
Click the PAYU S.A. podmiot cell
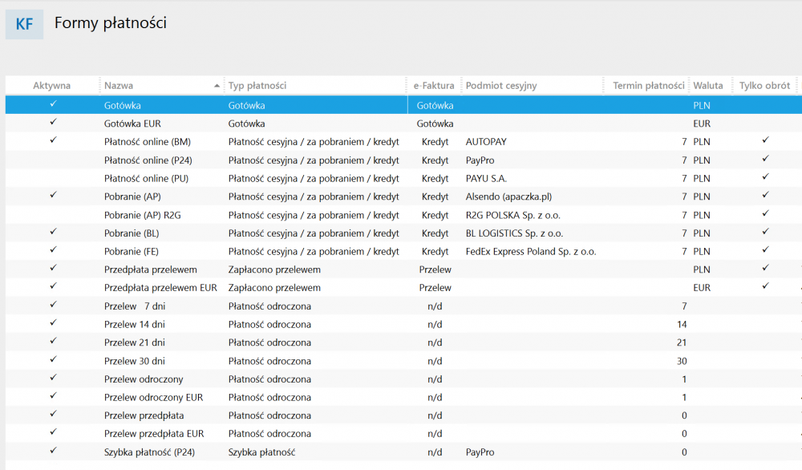point(487,179)
